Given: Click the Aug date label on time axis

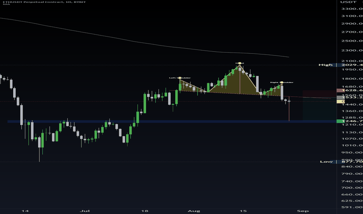Looking at the screenshot, I should [x=194, y=211].
